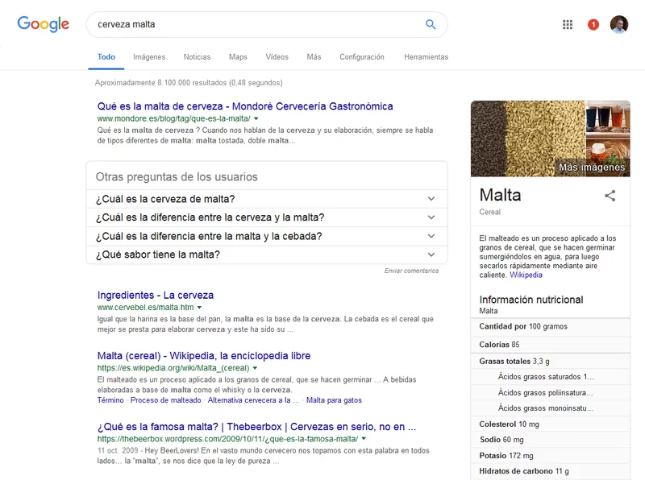This screenshot has width=645, height=480.
Task: Switch to the Imágenes tab
Action: click(149, 56)
